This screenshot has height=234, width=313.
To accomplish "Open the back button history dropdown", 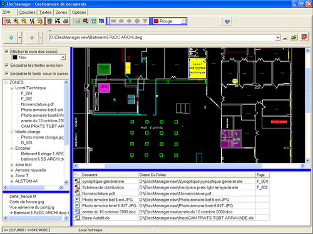I will click(19, 37).
